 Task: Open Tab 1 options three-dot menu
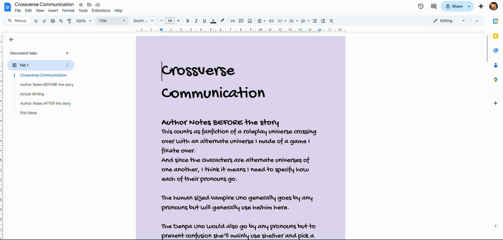pos(67,65)
